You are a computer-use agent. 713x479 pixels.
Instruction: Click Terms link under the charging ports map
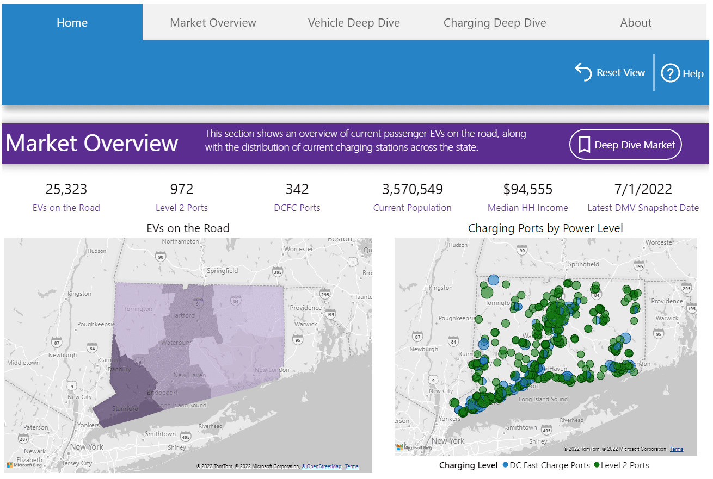click(x=677, y=449)
